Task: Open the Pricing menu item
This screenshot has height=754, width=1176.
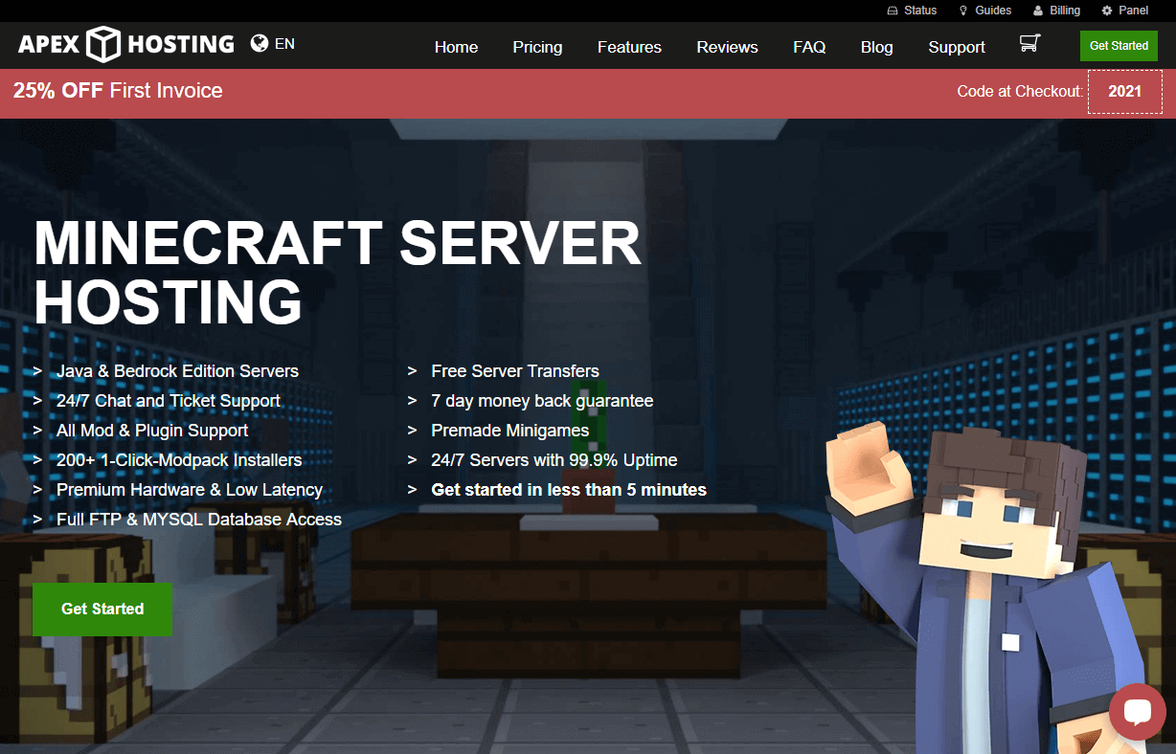Action: (537, 47)
